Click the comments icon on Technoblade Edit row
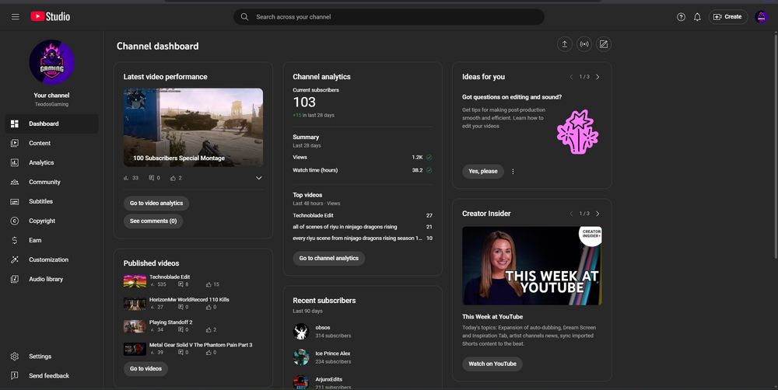This screenshot has width=778, height=390. 180,284
